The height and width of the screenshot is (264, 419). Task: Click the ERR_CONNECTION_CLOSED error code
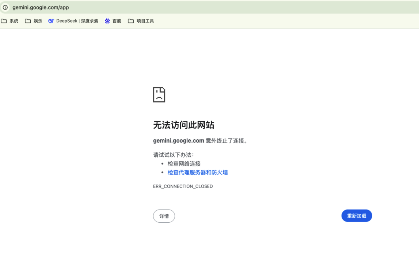point(183,186)
